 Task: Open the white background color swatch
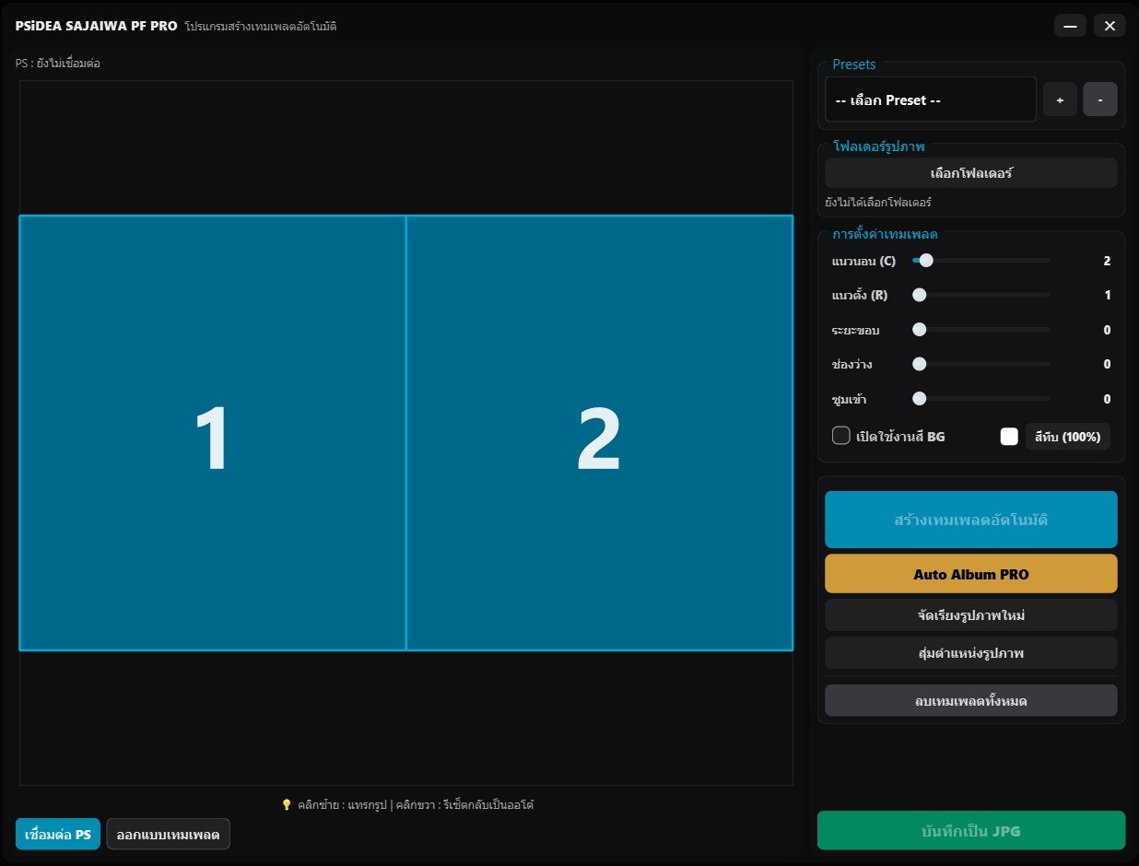coord(1009,437)
